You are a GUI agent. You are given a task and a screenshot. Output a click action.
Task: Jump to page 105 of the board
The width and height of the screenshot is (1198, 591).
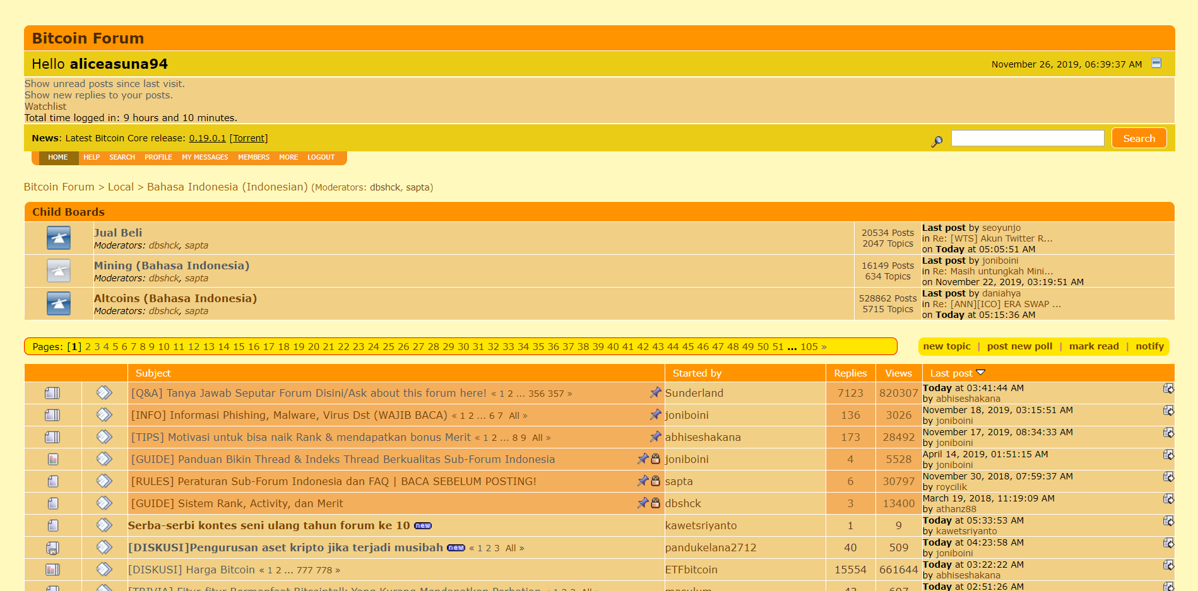point(809,347)
